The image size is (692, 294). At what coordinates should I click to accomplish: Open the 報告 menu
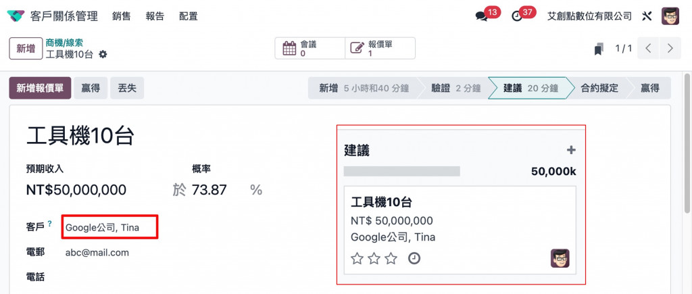155,16
